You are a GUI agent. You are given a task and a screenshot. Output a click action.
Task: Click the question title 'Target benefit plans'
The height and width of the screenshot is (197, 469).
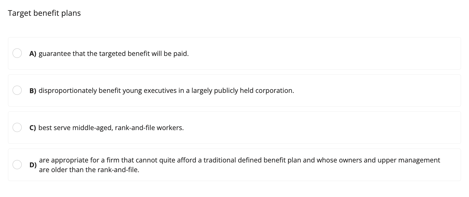click(x=44, y=13)
